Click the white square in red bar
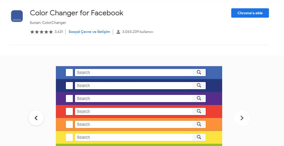Image resolution: width=284 pixels, height=146 pixels. coord(69,112)
